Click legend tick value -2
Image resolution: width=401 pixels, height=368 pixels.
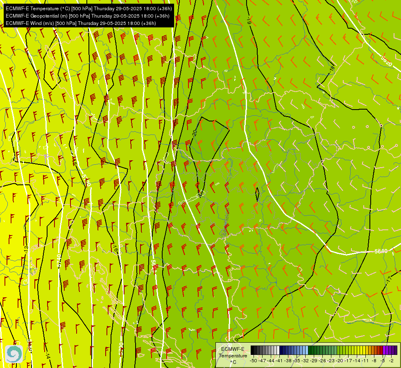coord(391,361)
